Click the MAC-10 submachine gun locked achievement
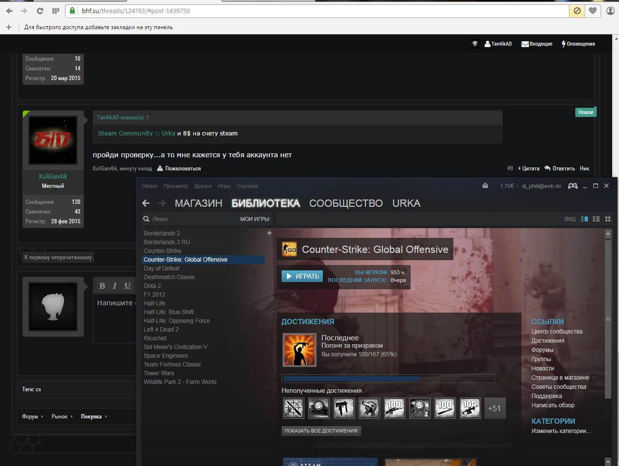 pyautogui.click(x=344, y=408)
